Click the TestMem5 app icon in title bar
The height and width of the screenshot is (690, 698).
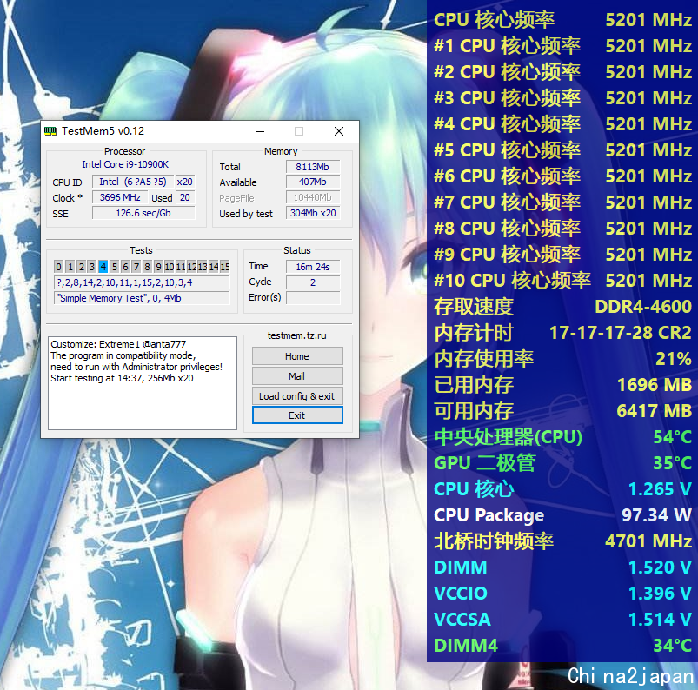(x=50, y=131)
